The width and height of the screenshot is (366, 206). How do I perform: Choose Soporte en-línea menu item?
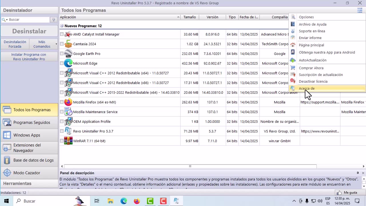click(x=327, y=31)
